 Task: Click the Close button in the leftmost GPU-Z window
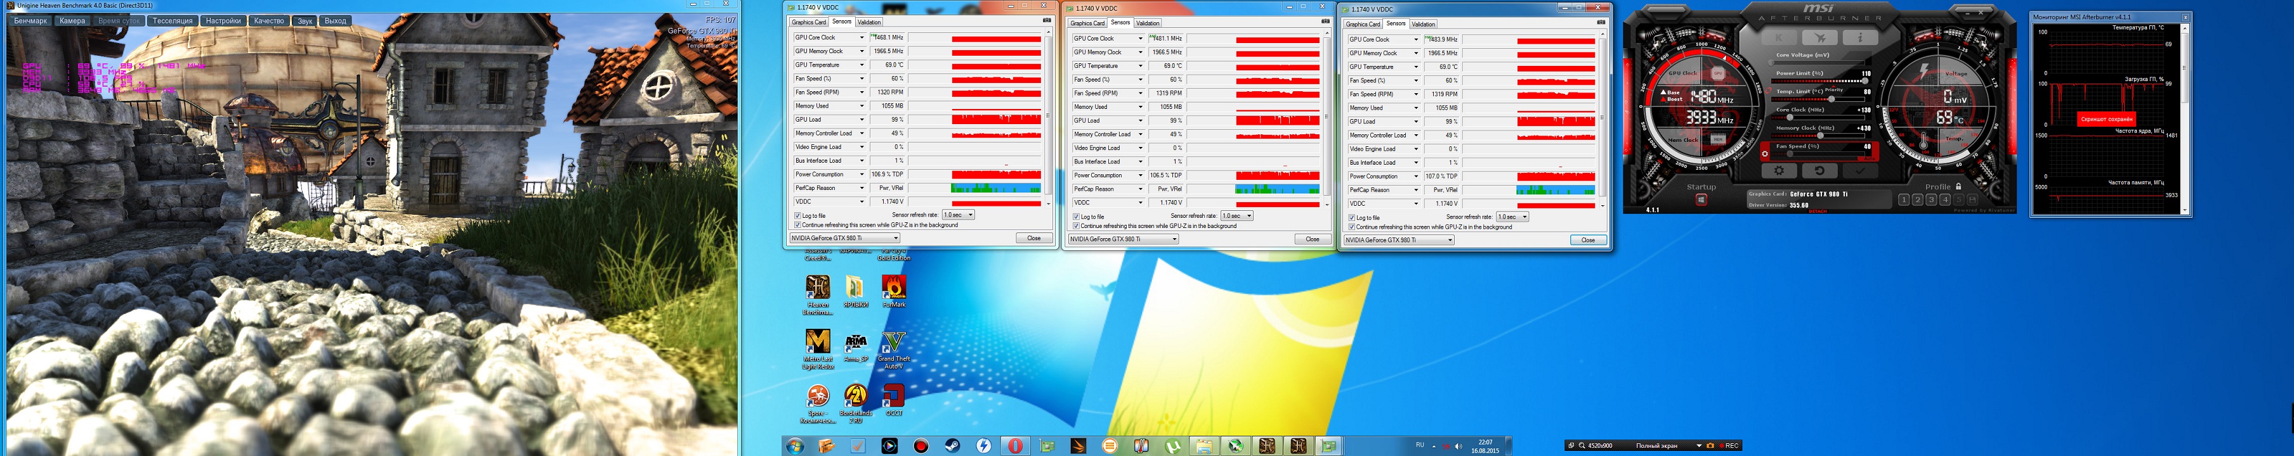pyautogui.click(x=1033, y=238)
